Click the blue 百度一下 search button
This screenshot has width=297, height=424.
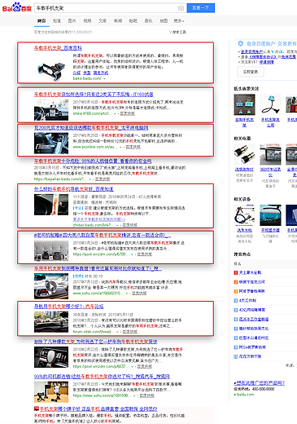point(201,8)
